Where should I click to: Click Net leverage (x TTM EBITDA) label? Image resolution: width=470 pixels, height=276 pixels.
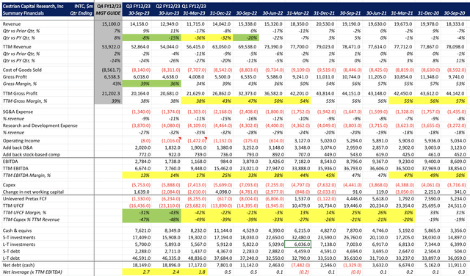coord(32,272)
